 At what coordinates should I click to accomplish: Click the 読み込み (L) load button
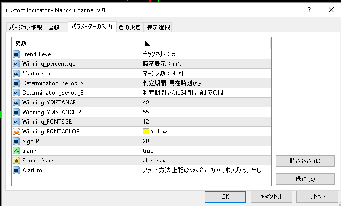tap(305, 161)
